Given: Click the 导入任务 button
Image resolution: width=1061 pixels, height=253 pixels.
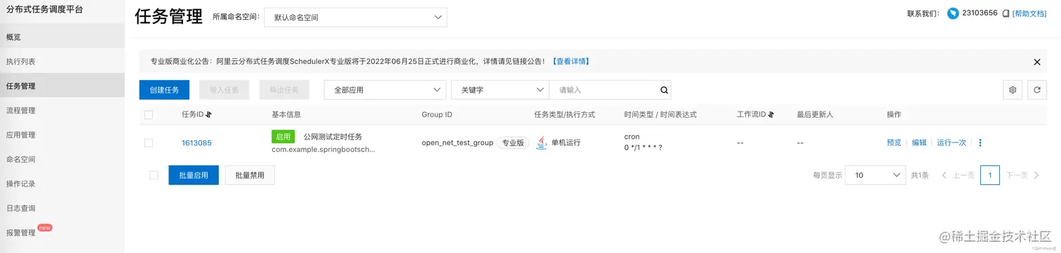Looking at the screenshot, I should (x=225, y=90).
